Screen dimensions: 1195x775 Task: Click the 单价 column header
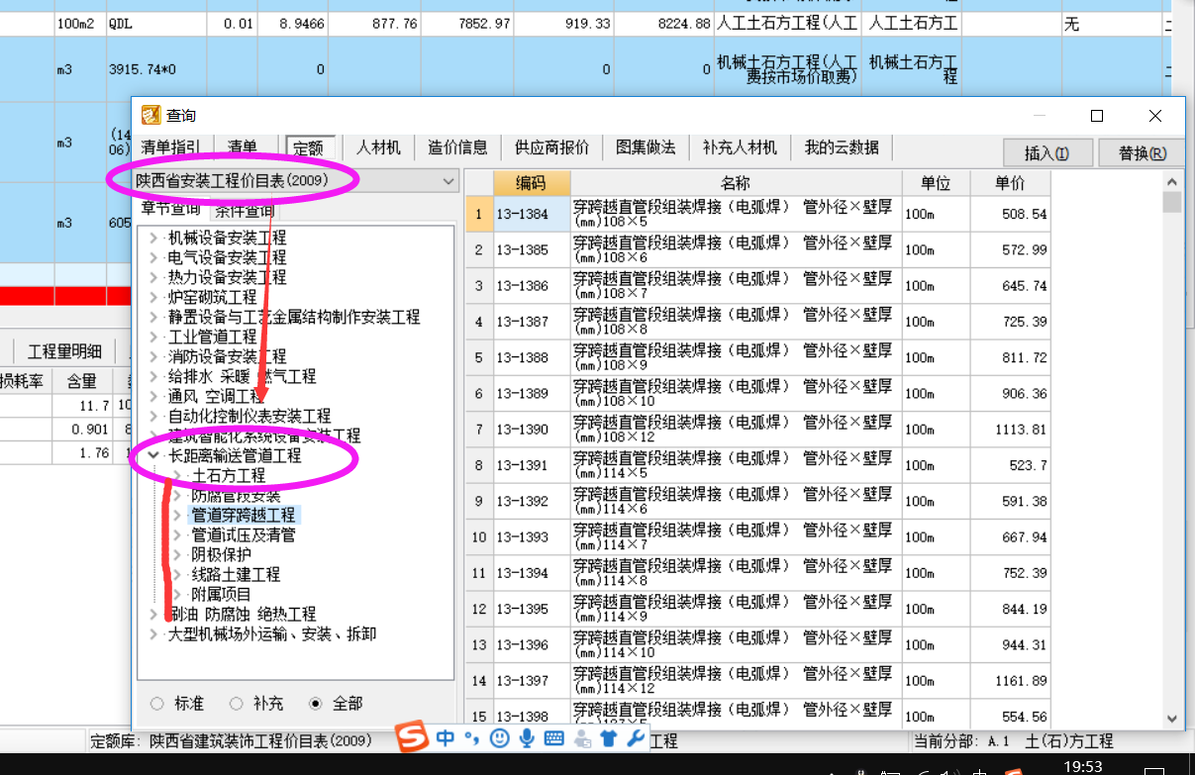click(x=1010, y=183)
